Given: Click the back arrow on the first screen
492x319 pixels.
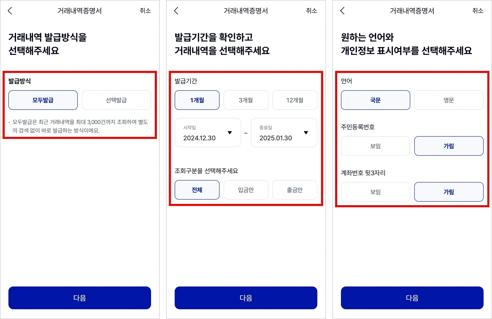Looking at the screenshot, I should pyautogui.click(x=10, y=10).
